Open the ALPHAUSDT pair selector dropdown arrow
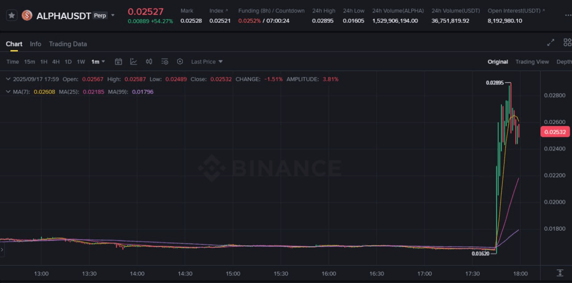Screen dimensions: 572x283 113,15
